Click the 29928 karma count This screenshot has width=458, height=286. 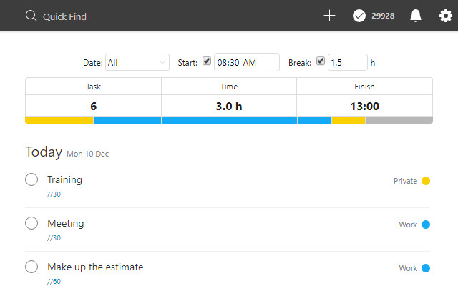(x=383, y=16)
